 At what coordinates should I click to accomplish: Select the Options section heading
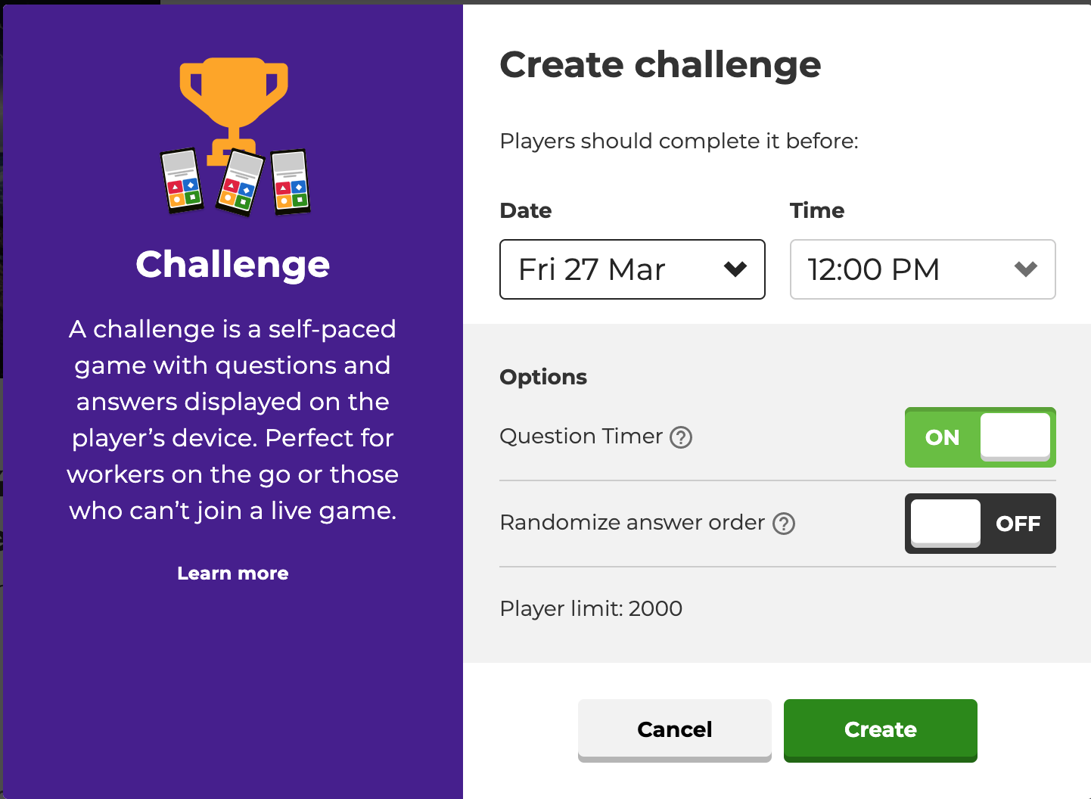543,376
